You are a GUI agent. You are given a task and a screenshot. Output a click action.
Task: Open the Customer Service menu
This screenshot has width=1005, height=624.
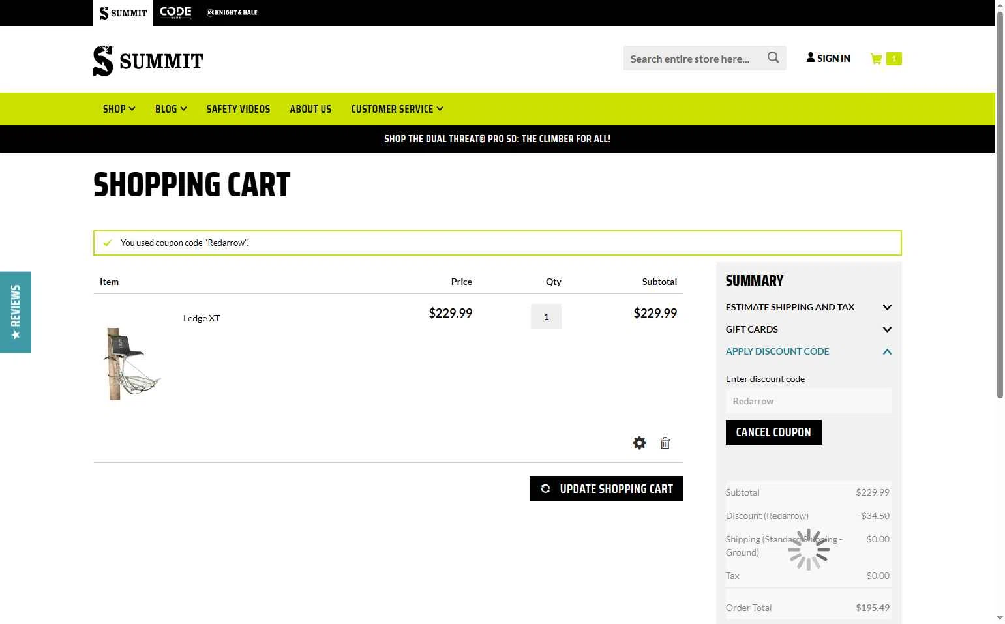point(397,109)
